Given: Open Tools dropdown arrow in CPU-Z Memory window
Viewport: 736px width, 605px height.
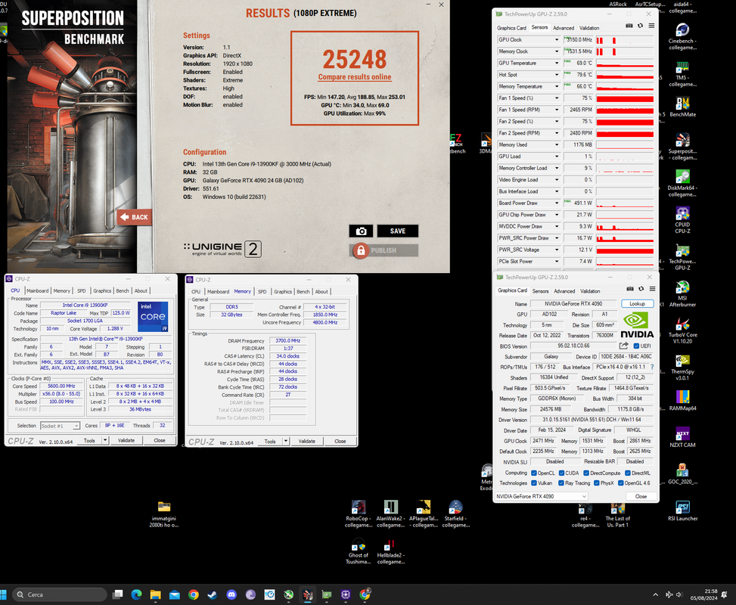Looking at the screenshot, I should pos(286,441).
